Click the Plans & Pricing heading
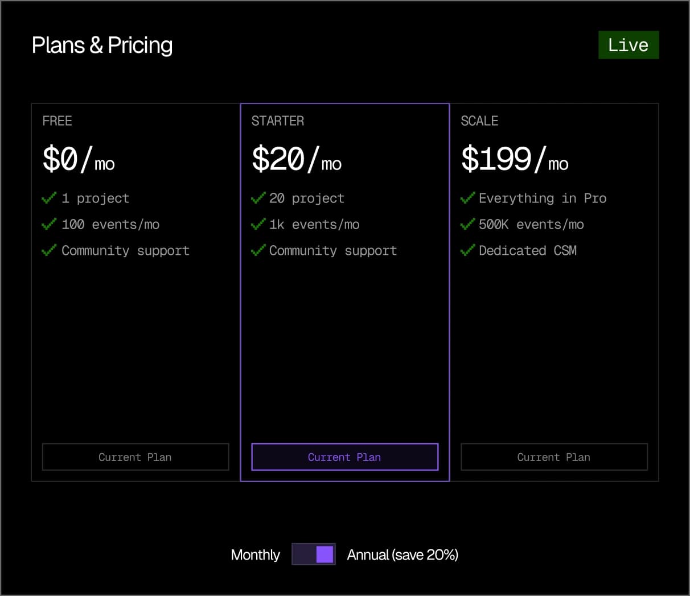The height and width of the screenshot is (596, 690). click(102, 45)
